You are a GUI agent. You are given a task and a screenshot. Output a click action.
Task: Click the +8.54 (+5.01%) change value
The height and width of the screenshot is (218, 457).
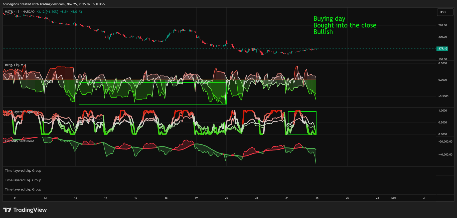tap(71, 12)
